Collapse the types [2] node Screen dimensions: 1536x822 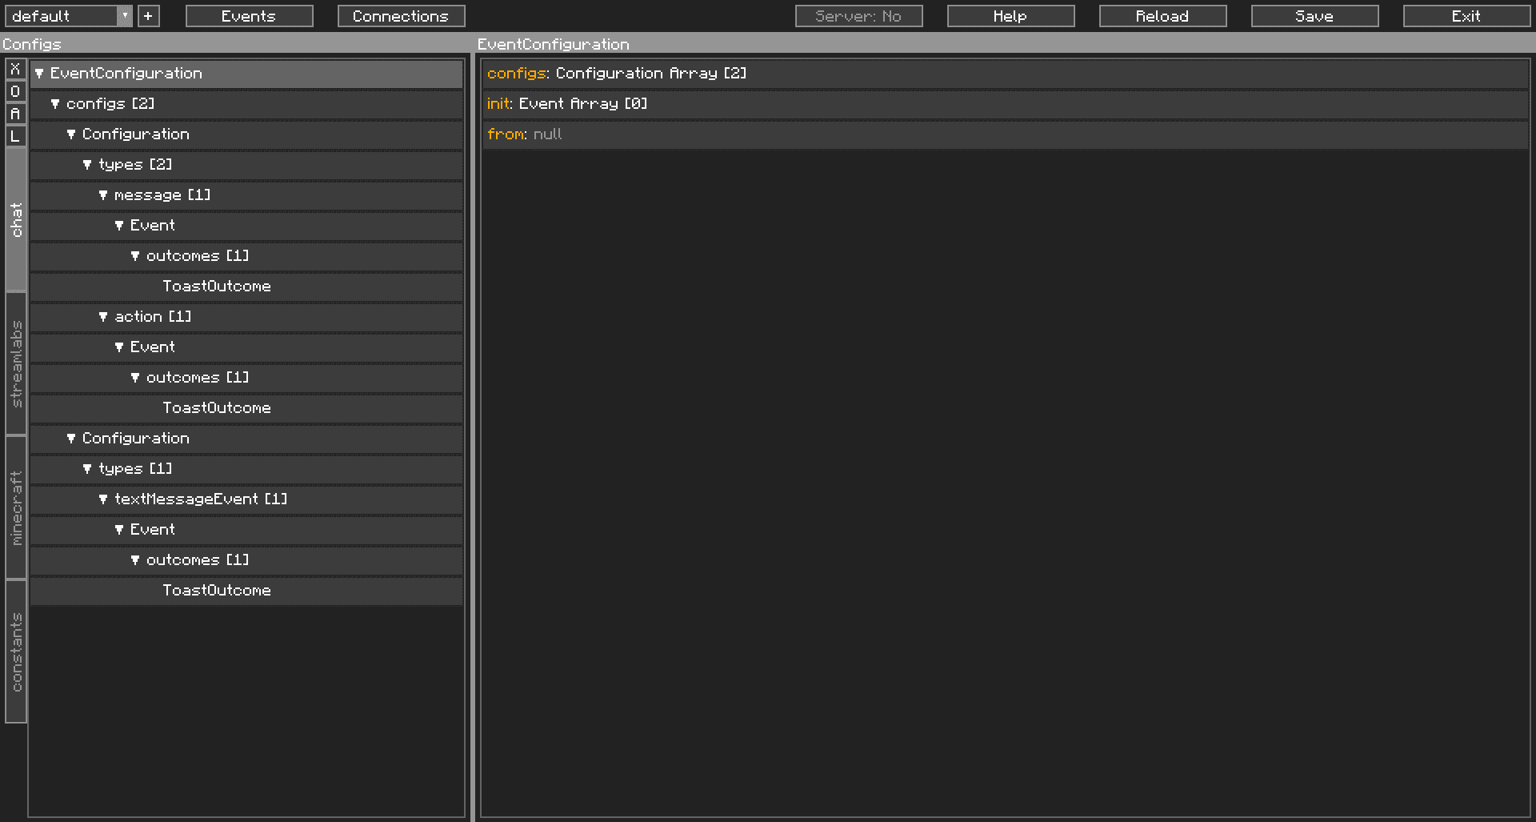pyautogui.click(x=87, y=165)
